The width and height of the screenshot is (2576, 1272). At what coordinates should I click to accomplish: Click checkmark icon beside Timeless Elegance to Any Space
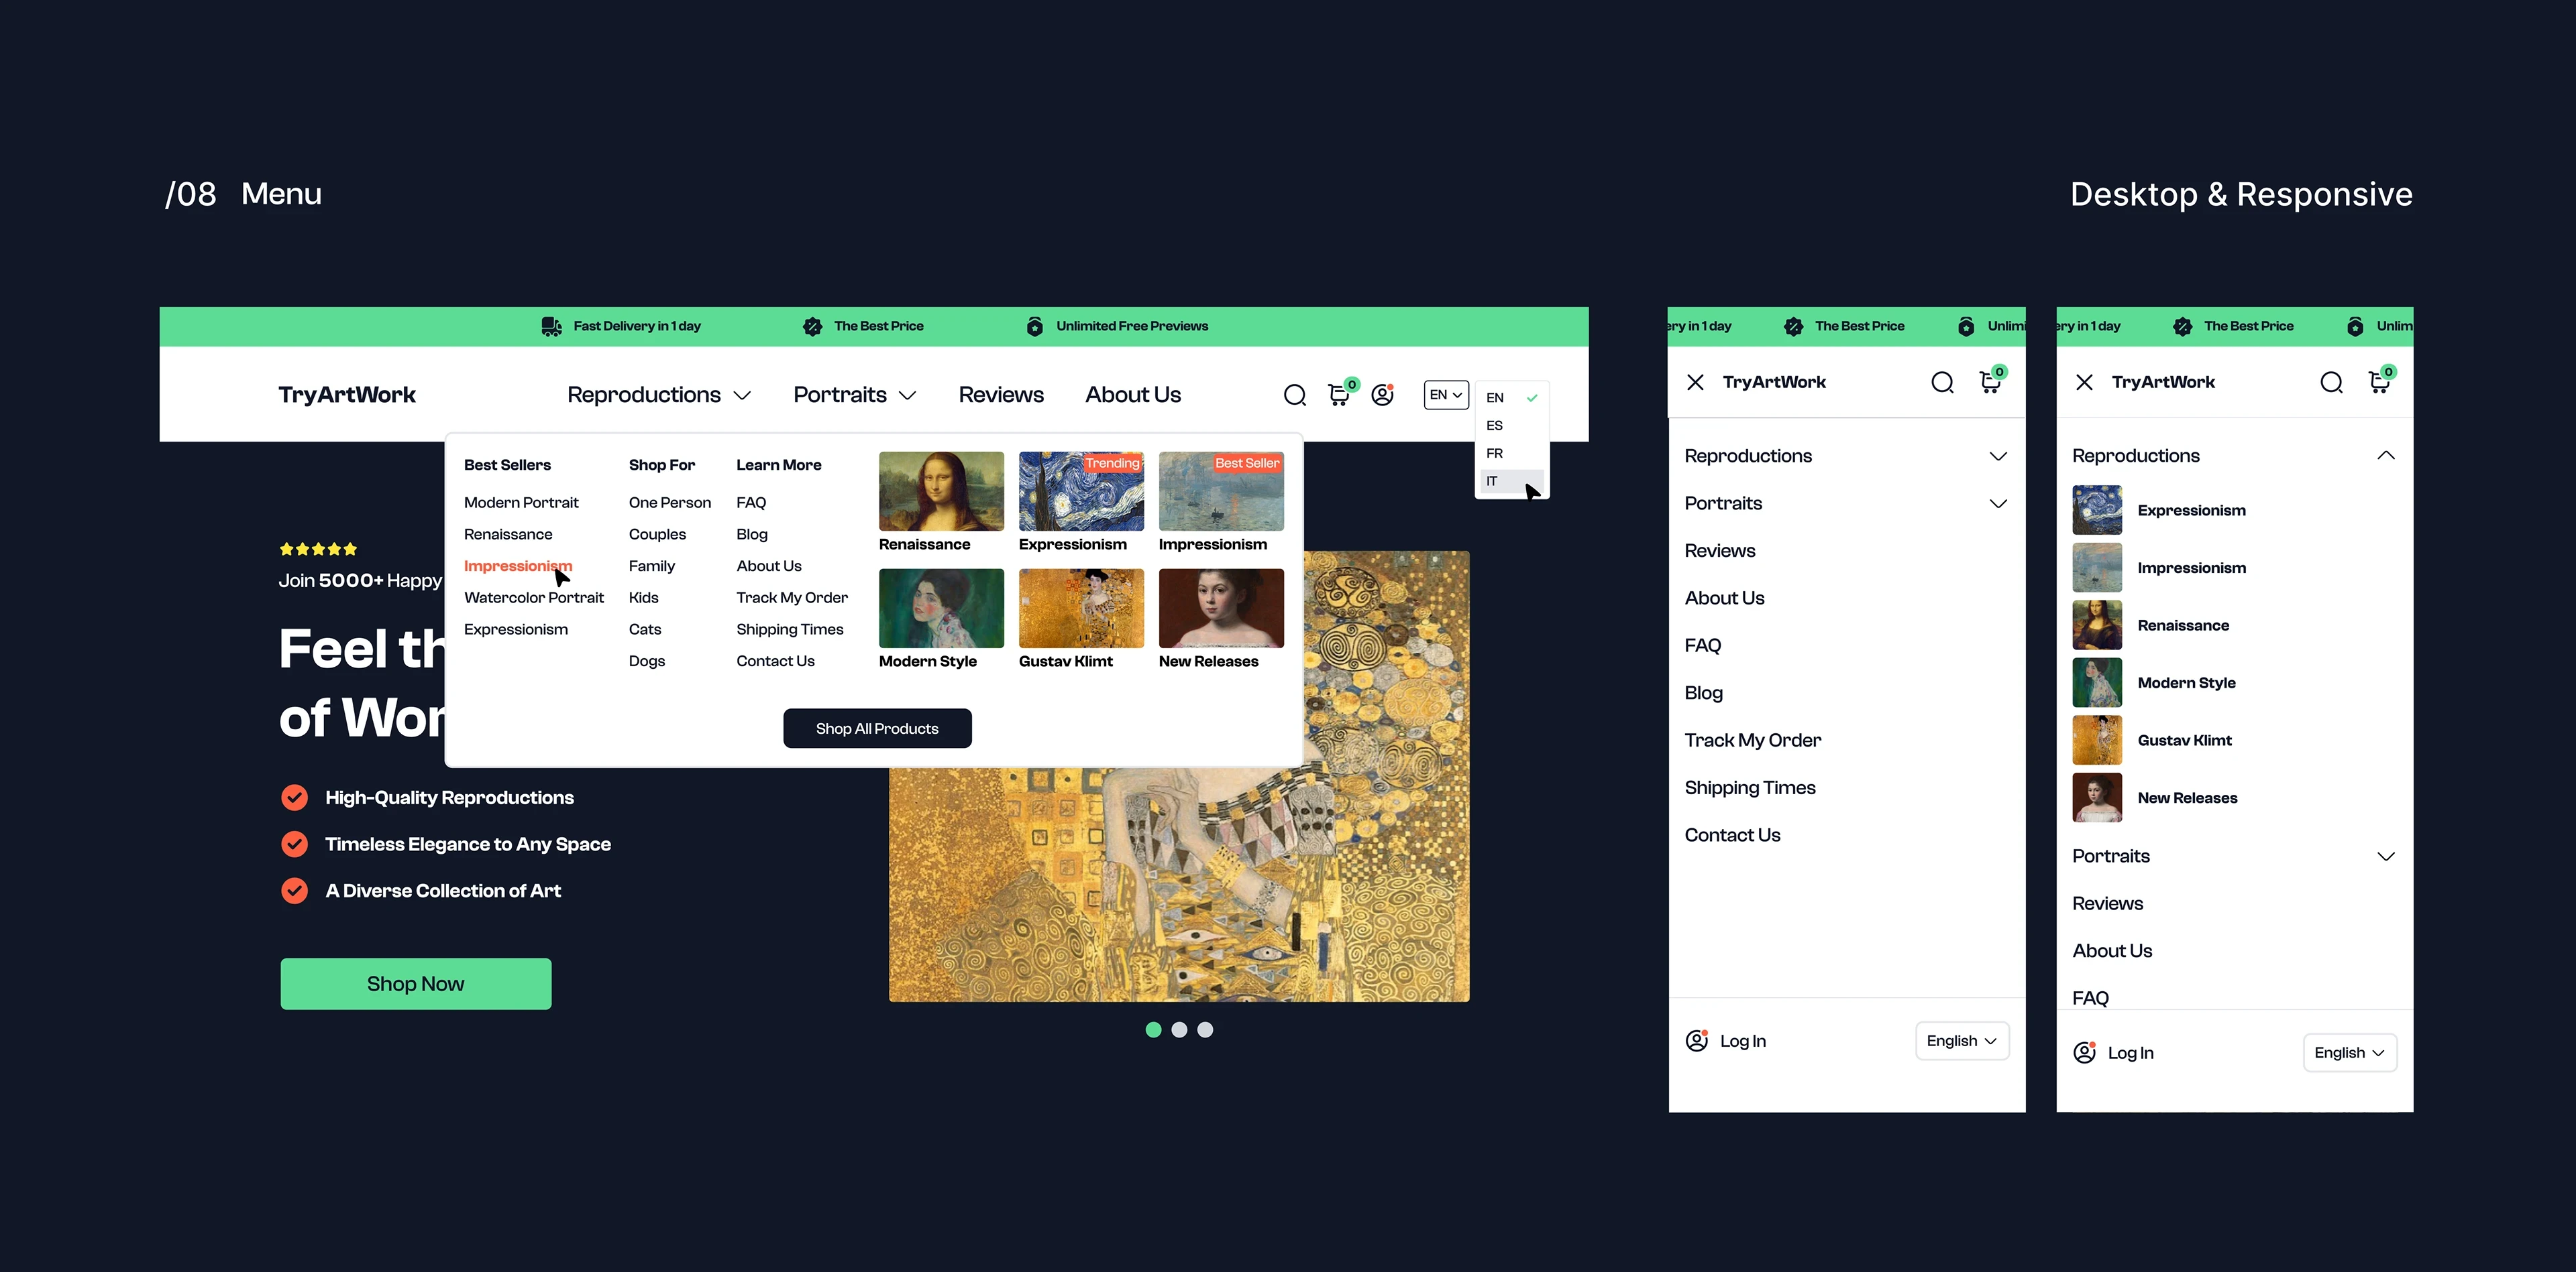[294, 844]
